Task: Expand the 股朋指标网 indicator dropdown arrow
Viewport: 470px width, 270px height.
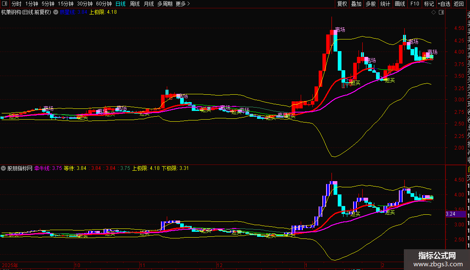Action: point(3,168)
